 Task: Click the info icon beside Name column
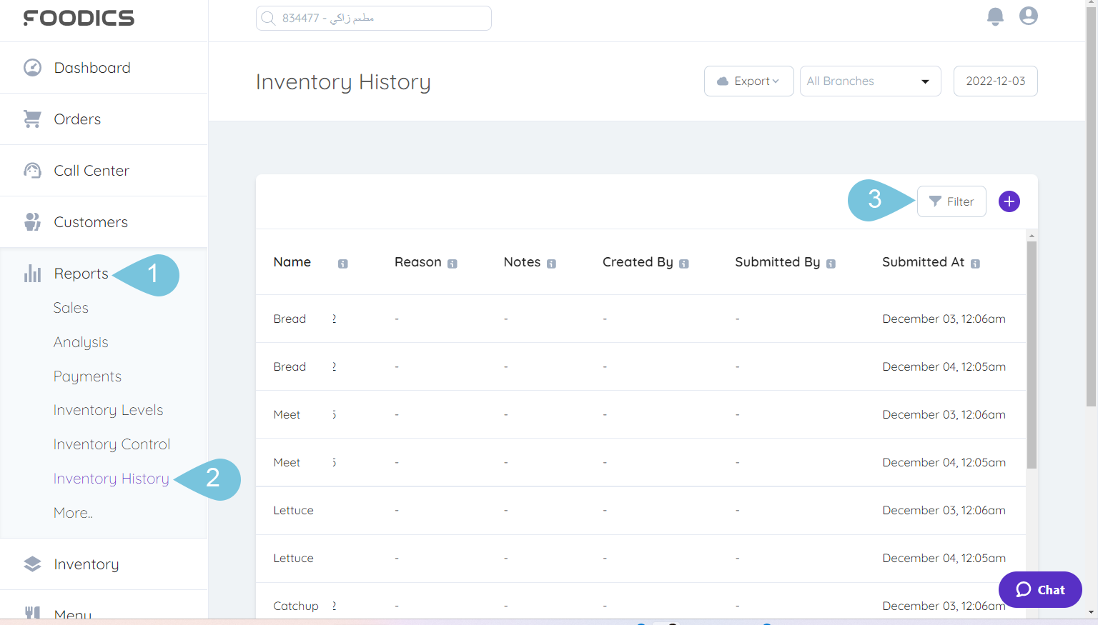pyautogui.click(x=342, y=263)
